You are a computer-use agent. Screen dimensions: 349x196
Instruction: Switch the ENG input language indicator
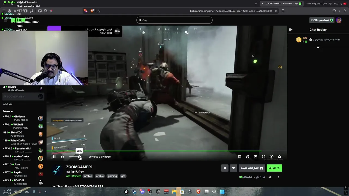27,192
